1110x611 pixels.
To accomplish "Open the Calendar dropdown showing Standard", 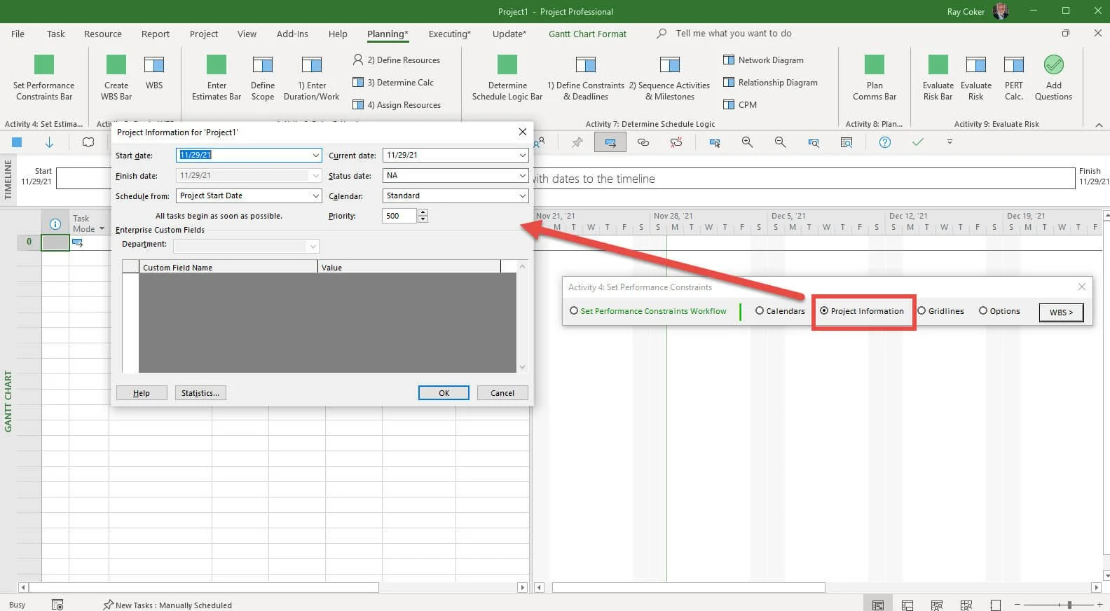I will coord(523,195).
